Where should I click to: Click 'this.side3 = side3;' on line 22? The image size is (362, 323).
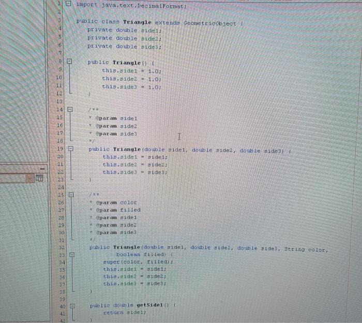click(135, 172)
